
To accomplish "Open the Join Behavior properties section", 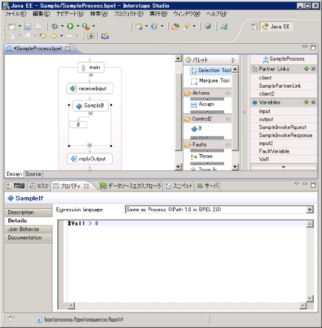I will click(28, 229).
